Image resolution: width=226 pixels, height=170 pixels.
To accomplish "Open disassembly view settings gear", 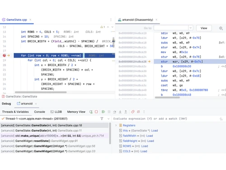I will (x=221, y=28).
